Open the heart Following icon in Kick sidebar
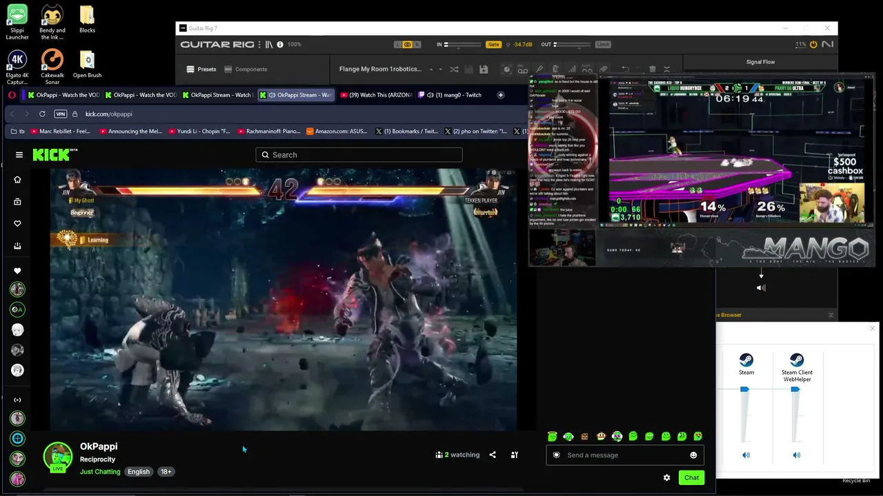883x496 pixels. coord(18,223)
